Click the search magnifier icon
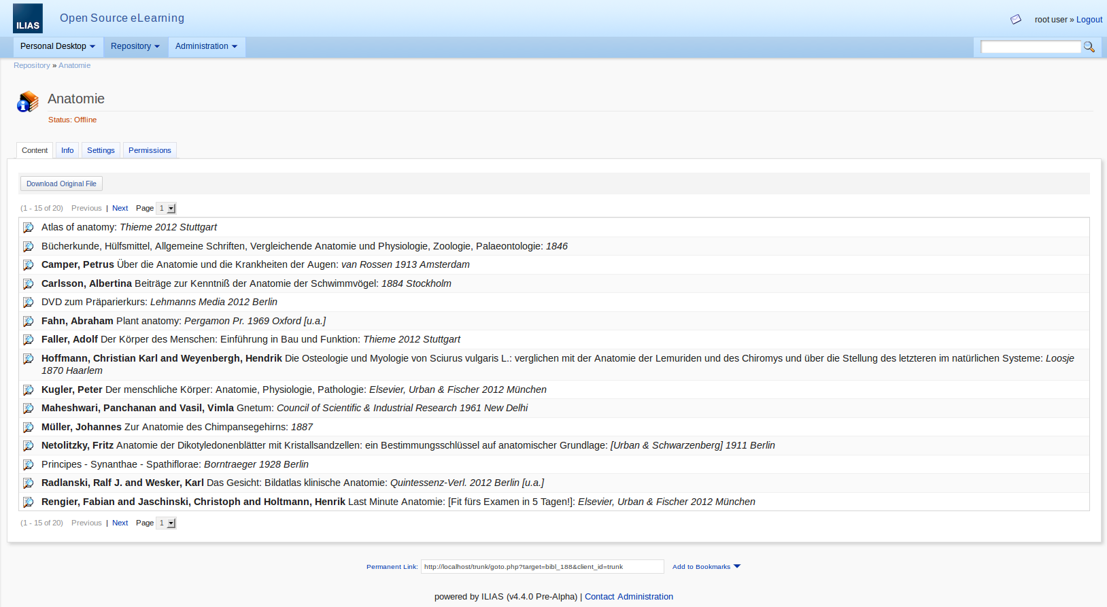Viewport: 1107px width, 607px height. pos(1089,47)
